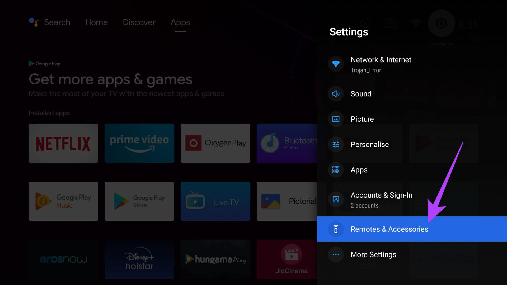Open the Prime Video app
The width and height of the screenshot is (507, 285).
point(139,143)
